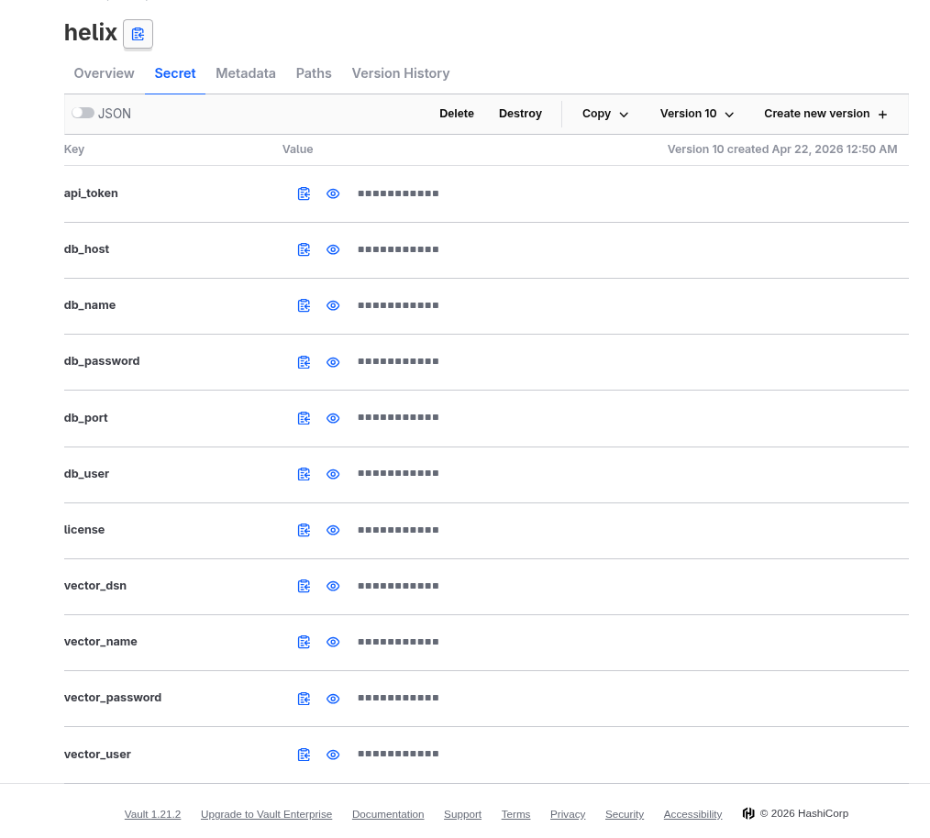
Task: Copy the vector_dsn value
Action: pyautogui.click(x=304, y=586)
